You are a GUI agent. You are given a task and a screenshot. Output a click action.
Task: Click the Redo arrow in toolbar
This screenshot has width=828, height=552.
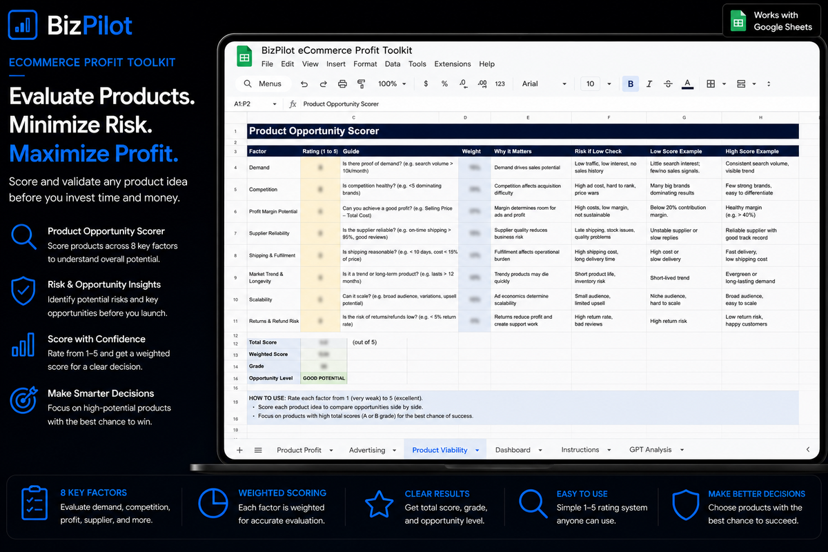(x=323, y=84)
